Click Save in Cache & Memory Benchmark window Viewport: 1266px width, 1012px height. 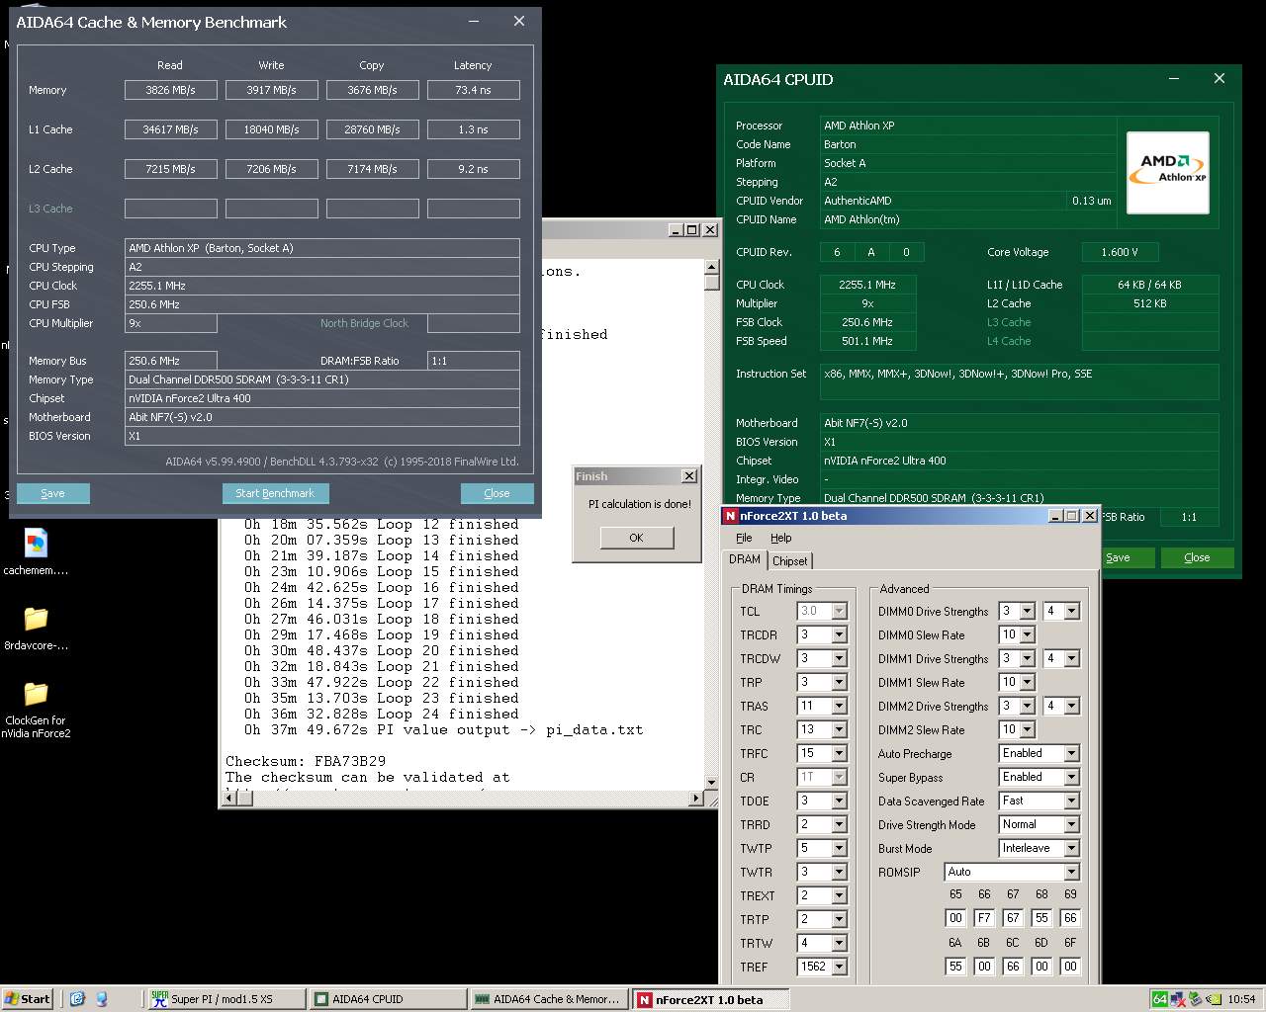pyautogui.click(x=53, y=493)
